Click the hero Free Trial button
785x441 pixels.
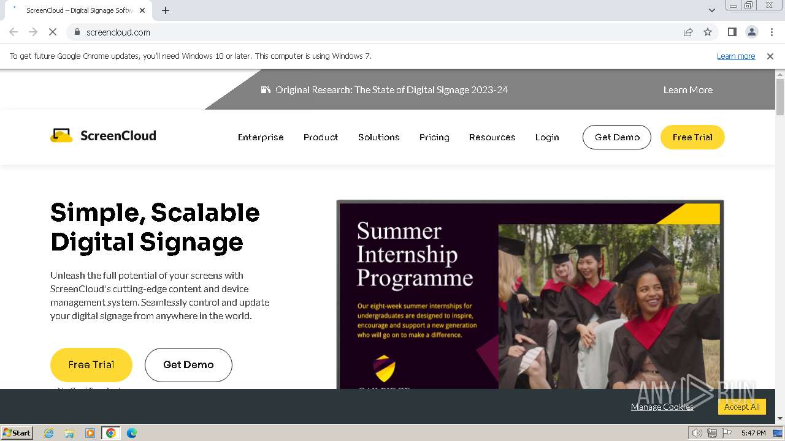(91, 364)
